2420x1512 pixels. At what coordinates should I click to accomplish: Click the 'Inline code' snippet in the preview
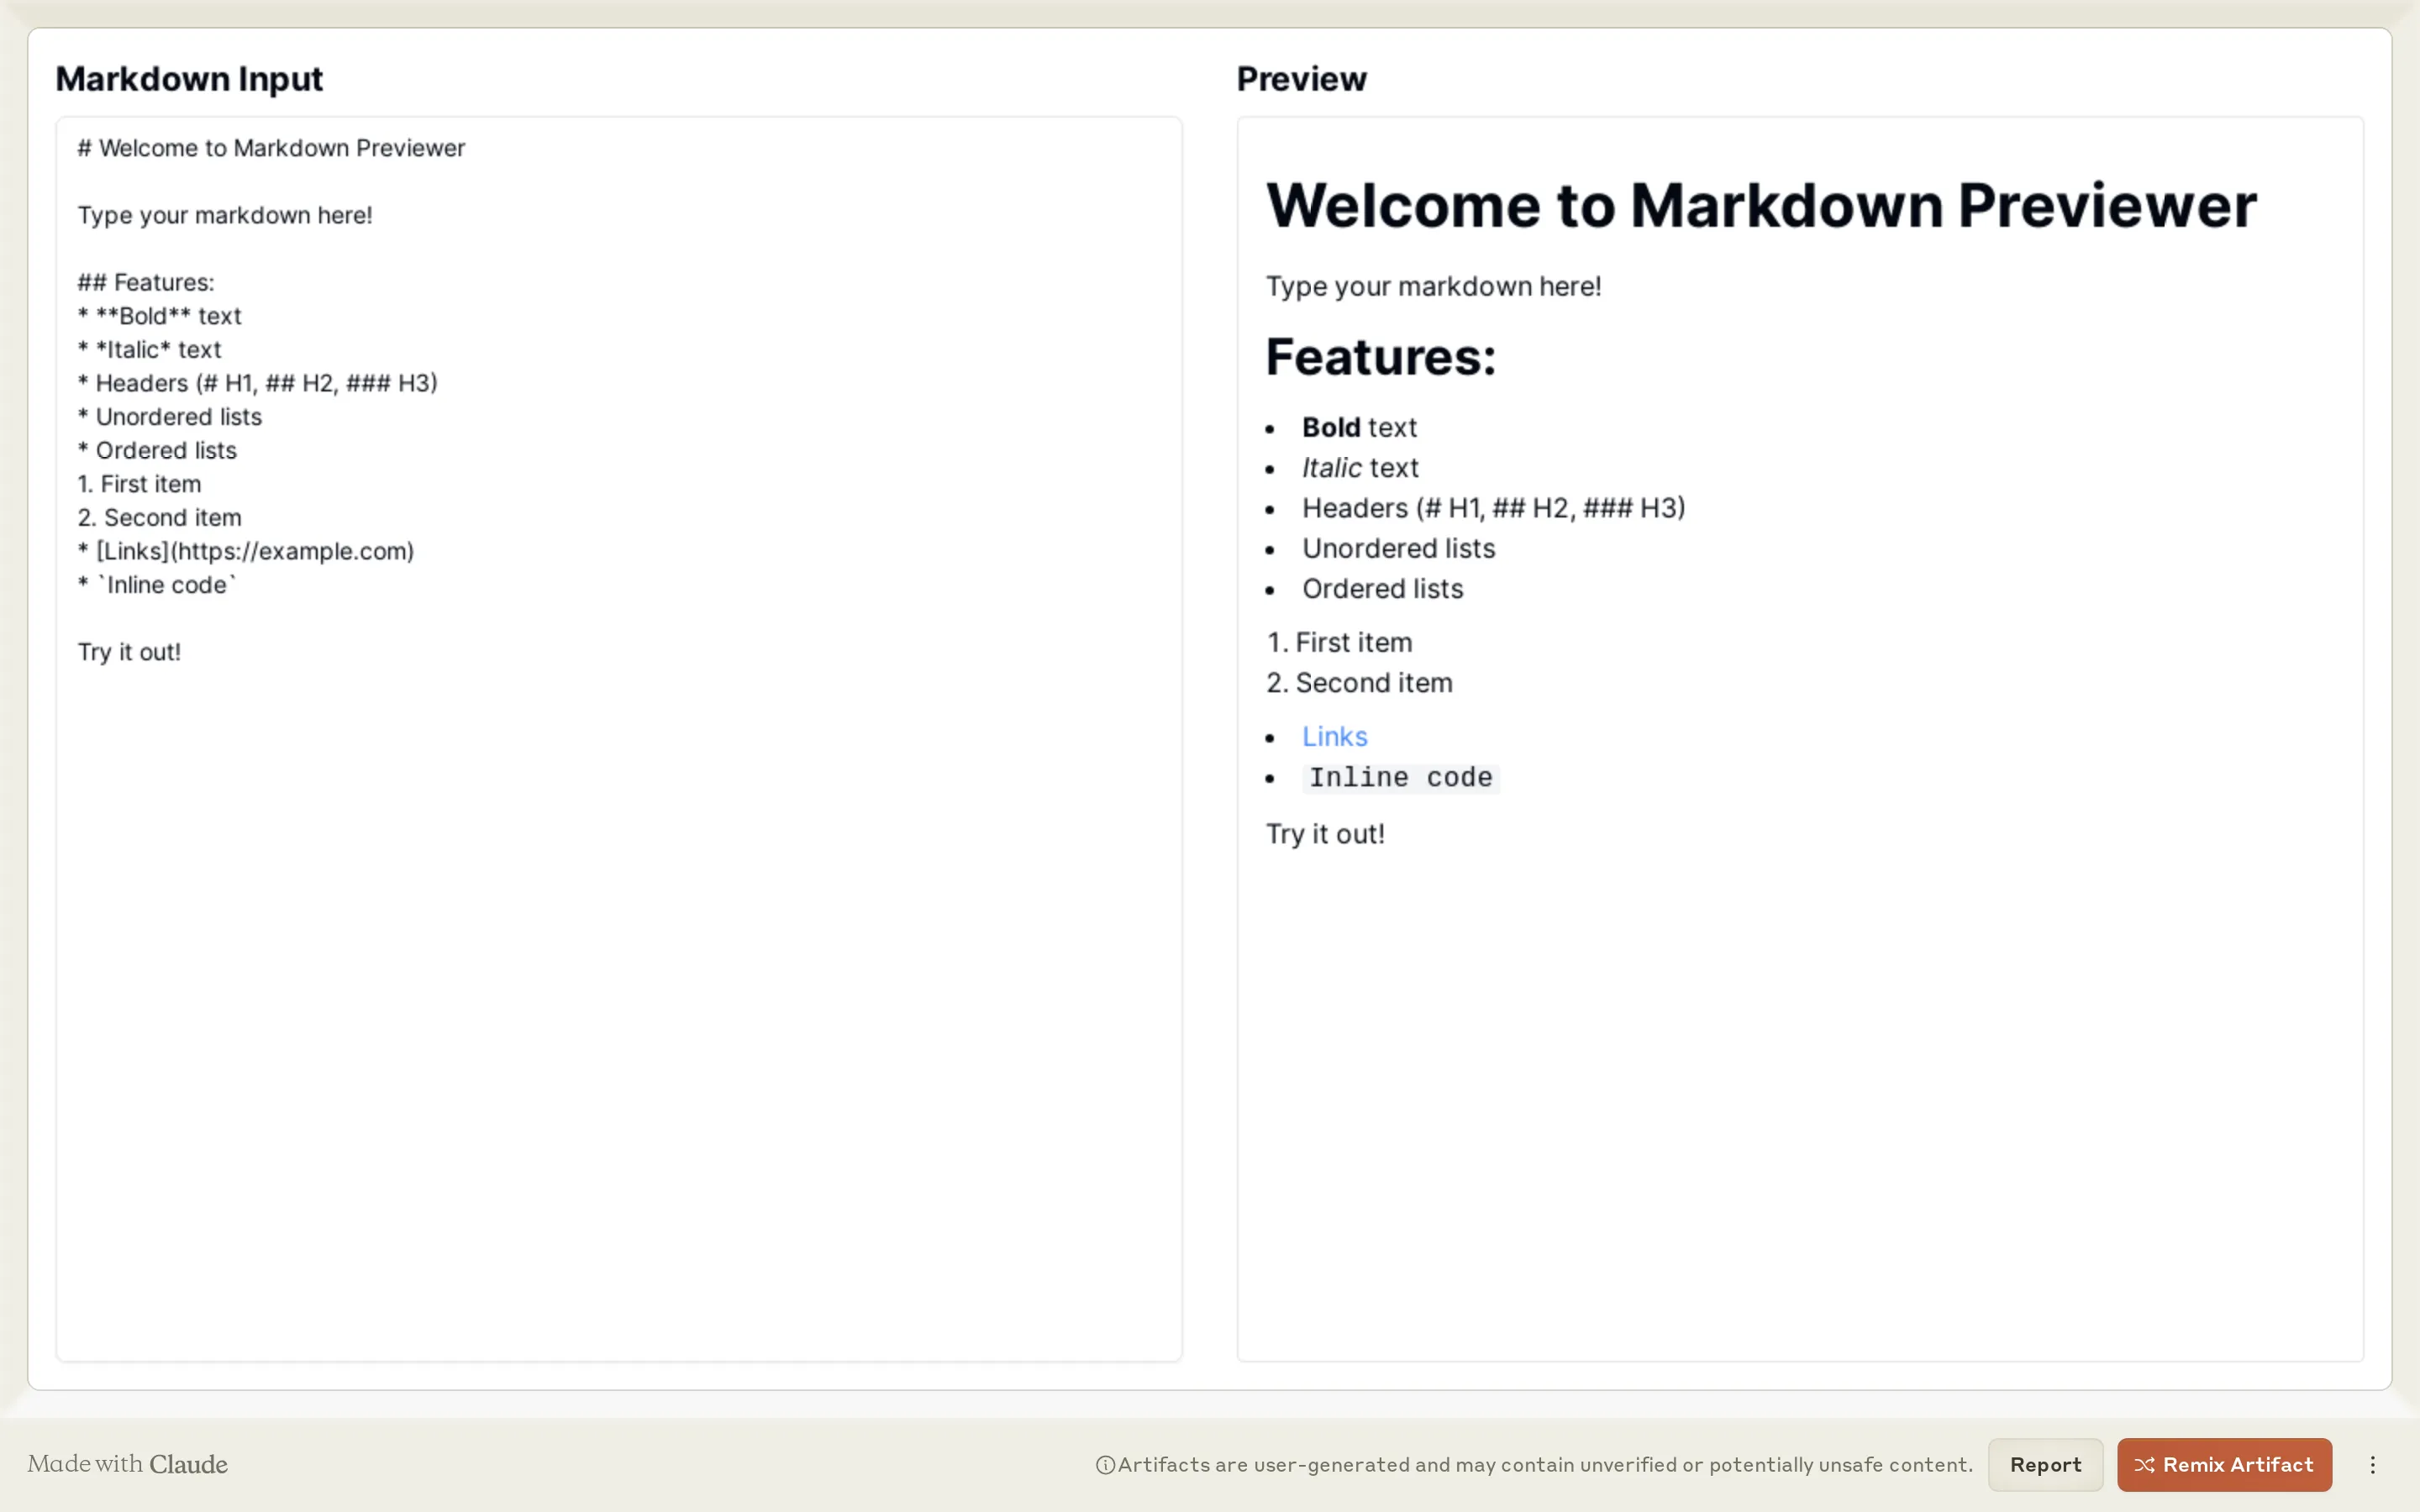pyautogui.click(x=1399, y=777)
